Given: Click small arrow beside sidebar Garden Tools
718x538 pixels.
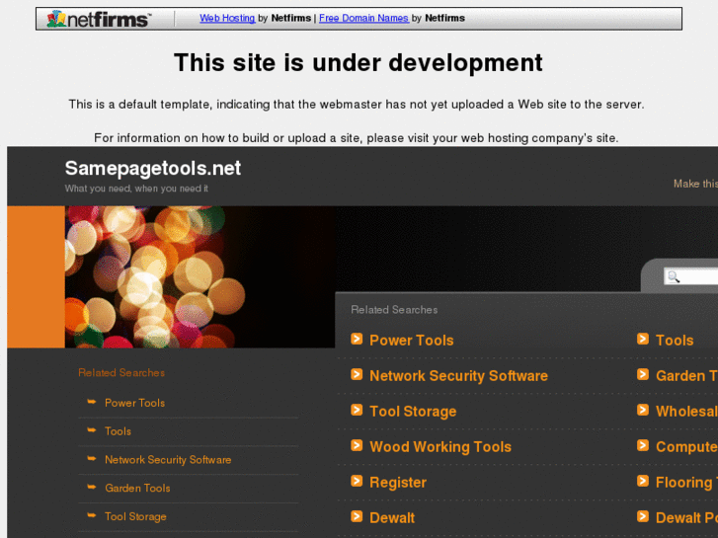Looking at the screenshot, I should coord(92,487).
